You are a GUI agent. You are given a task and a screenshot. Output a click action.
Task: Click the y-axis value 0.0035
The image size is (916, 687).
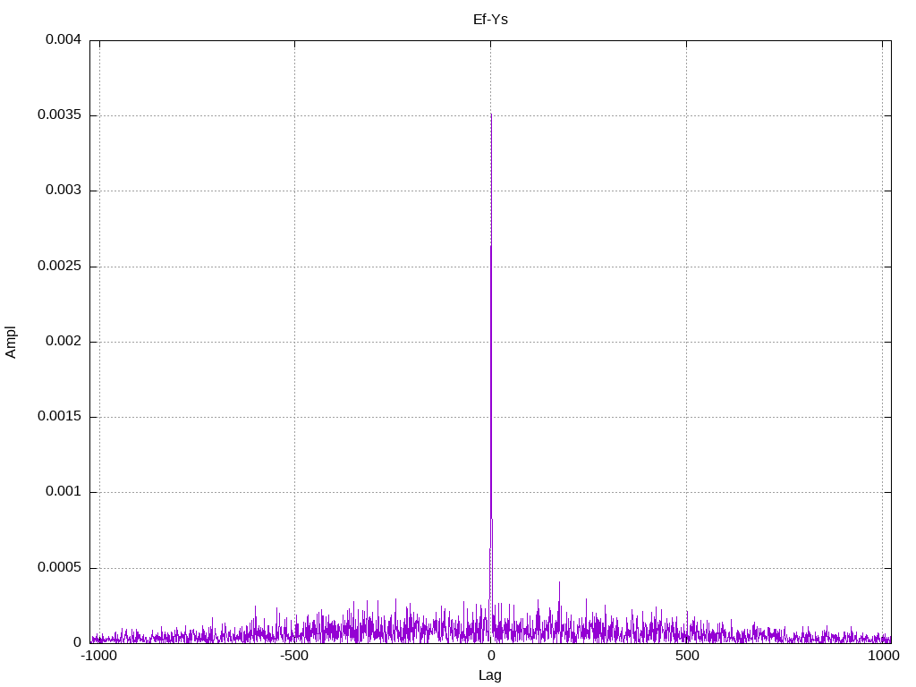click(60, 115)
